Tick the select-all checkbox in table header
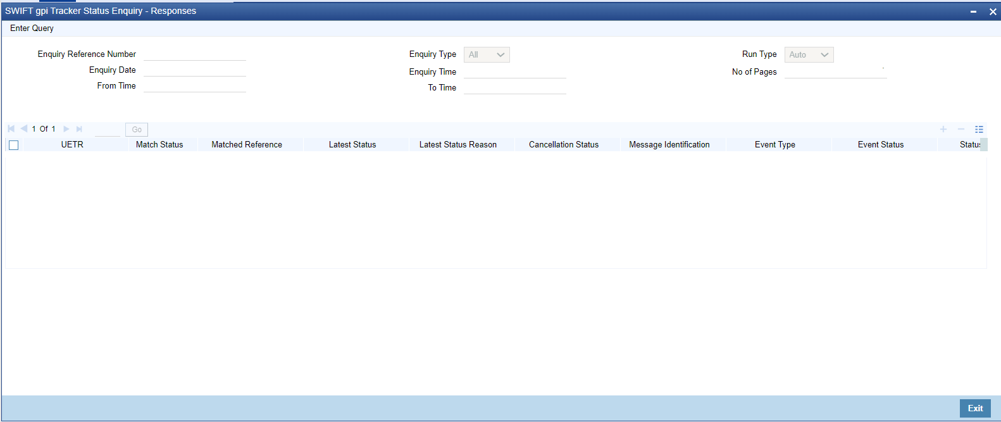Viewport: 1001px width, 422px height. pyautogui.click(x=14, y=145)
